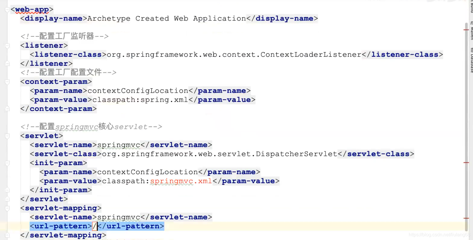Click springmvc servlet-name inside the servlet block
This screenshot has width=473, height=240.
coord(119,145)
